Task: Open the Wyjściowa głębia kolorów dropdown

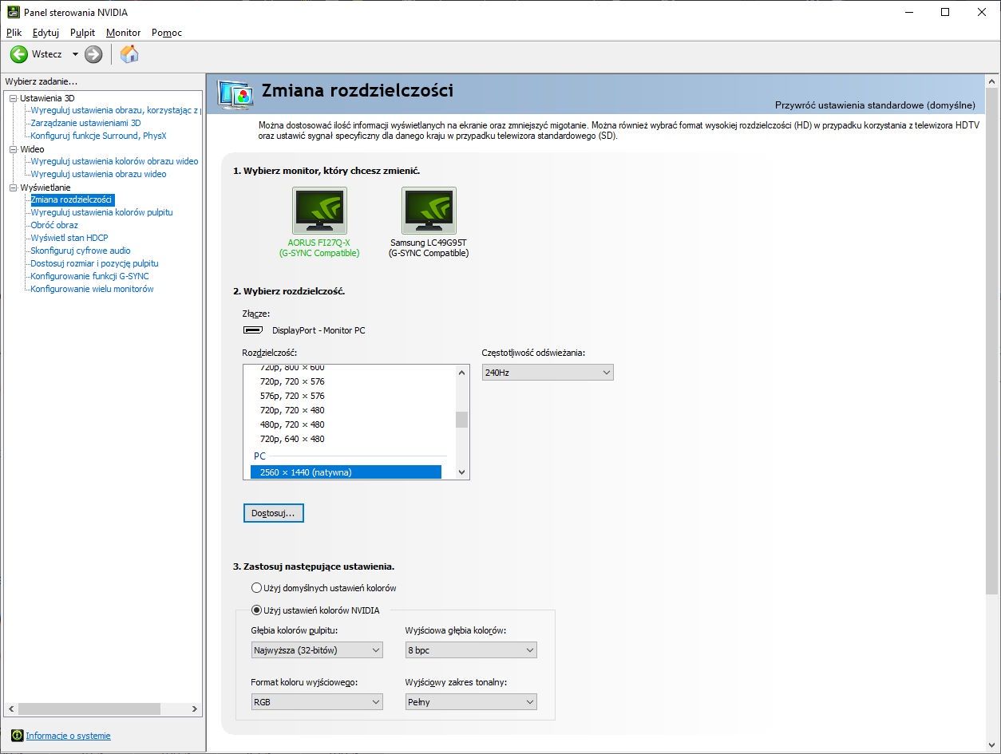Action: coord(471,650)
